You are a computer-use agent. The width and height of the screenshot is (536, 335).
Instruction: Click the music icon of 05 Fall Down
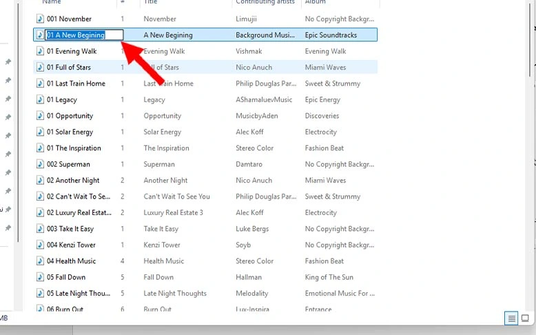pos(40,277)
